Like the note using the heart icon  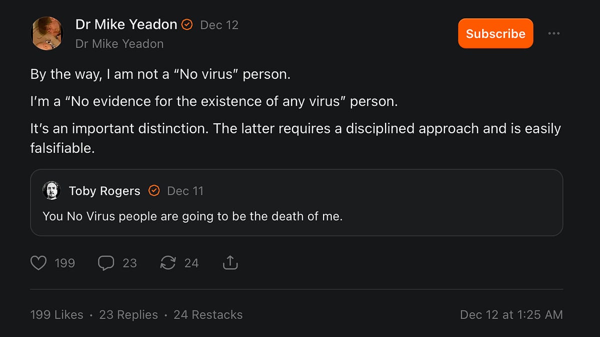pyautogui.click(x=38, y=263)
